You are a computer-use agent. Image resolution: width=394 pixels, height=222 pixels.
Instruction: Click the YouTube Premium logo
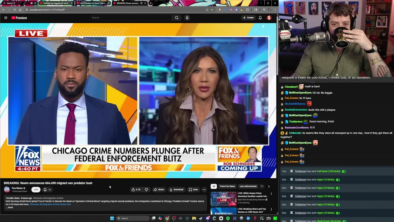[x=19, y=18]
